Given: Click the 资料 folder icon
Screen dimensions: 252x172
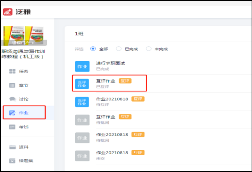Looking at the screenshot, I should (12, 147).
